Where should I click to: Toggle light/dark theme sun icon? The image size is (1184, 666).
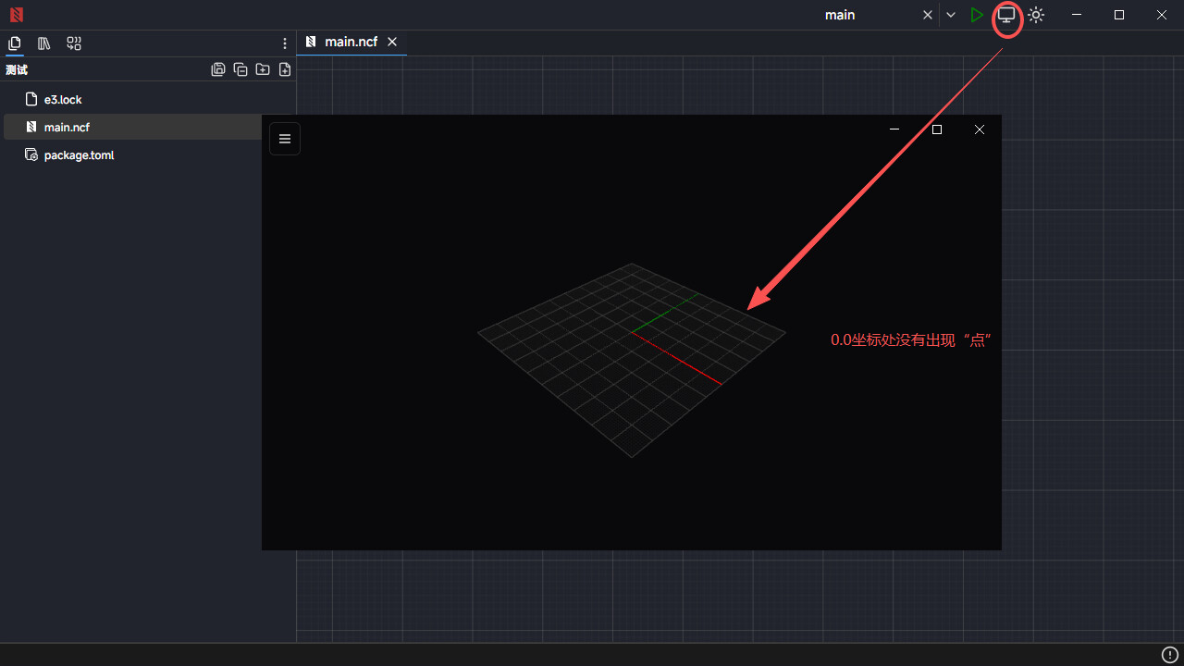click(1036, 15)
